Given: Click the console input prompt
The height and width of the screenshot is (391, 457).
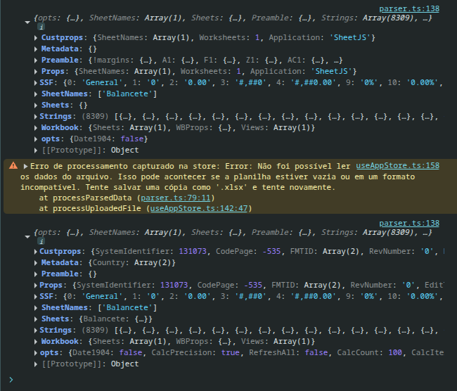Looking at the screenshot, I should click(11, 380).
